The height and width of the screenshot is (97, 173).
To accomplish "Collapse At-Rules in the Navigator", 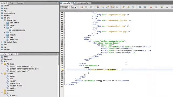I will click(x=2, y=64).
